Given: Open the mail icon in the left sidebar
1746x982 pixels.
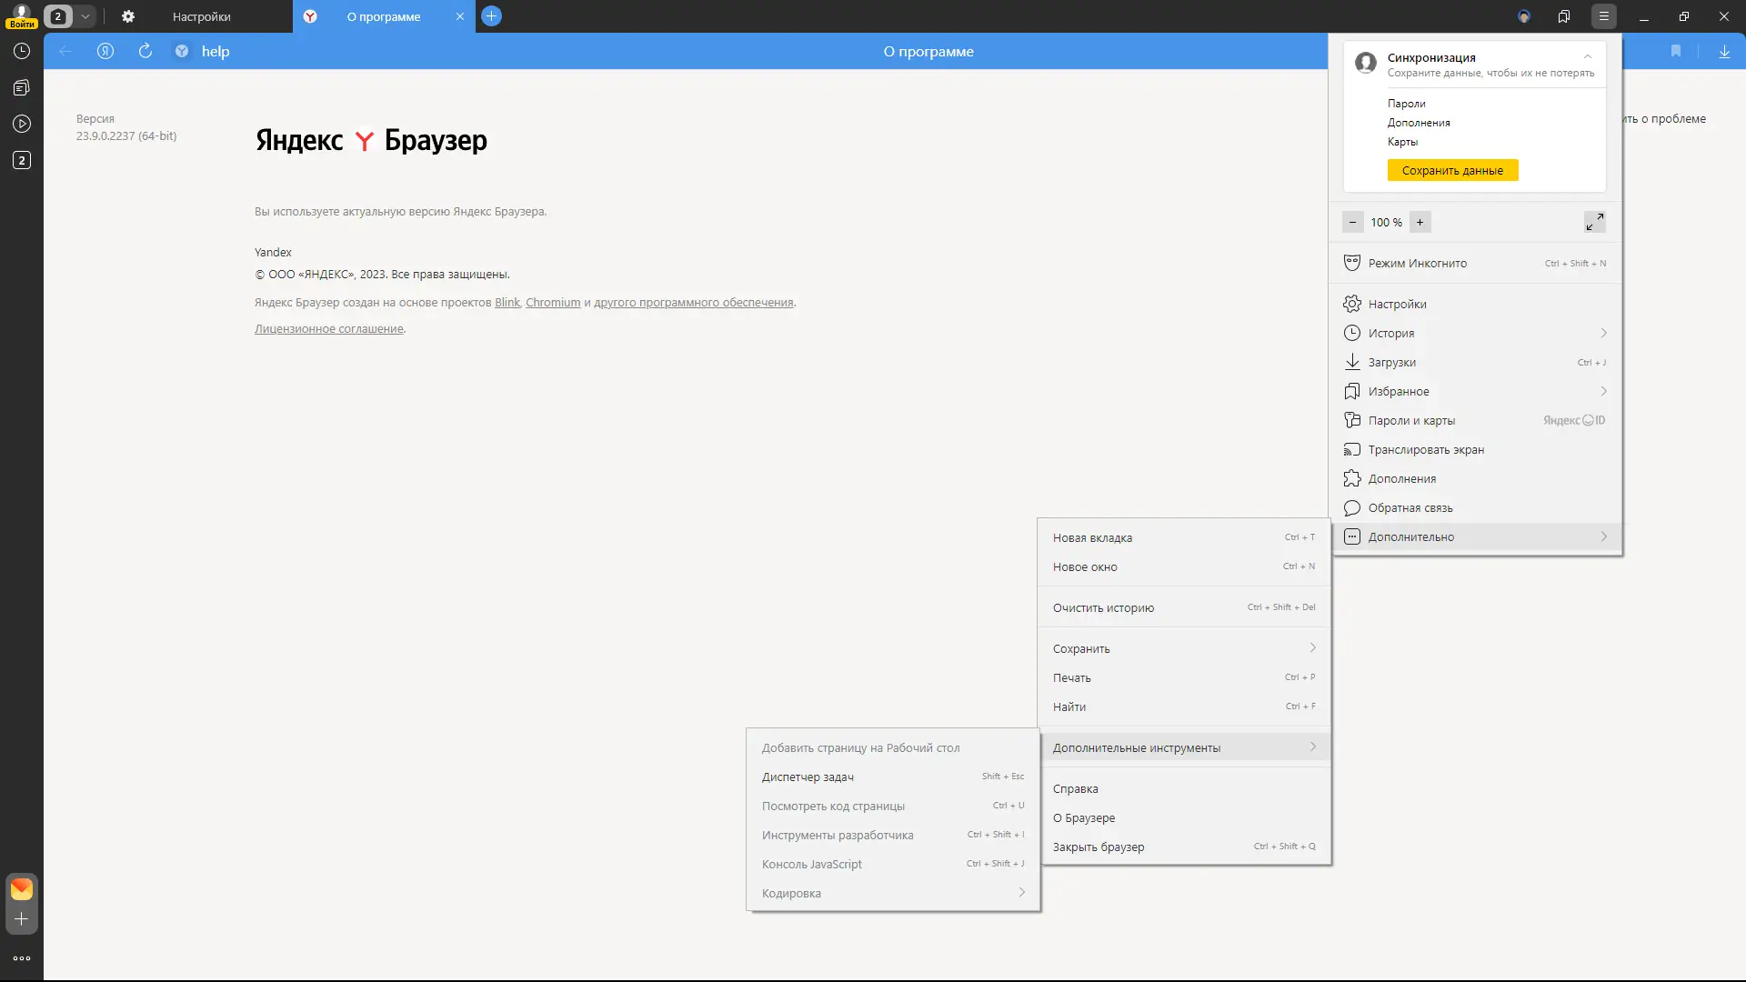Looking at the screenshot, I should tap(22, 888).
